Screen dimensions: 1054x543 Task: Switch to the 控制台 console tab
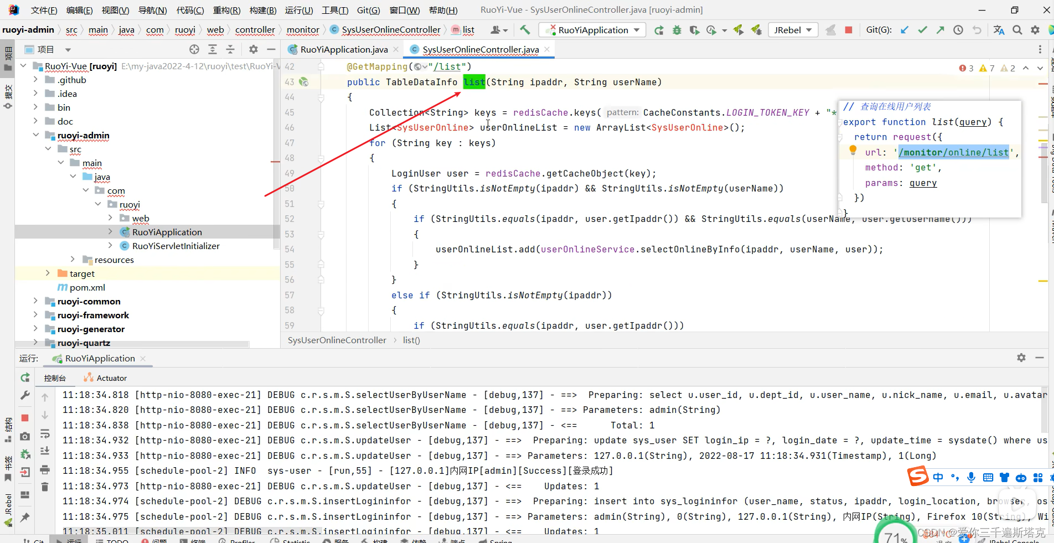pos(55,378)
